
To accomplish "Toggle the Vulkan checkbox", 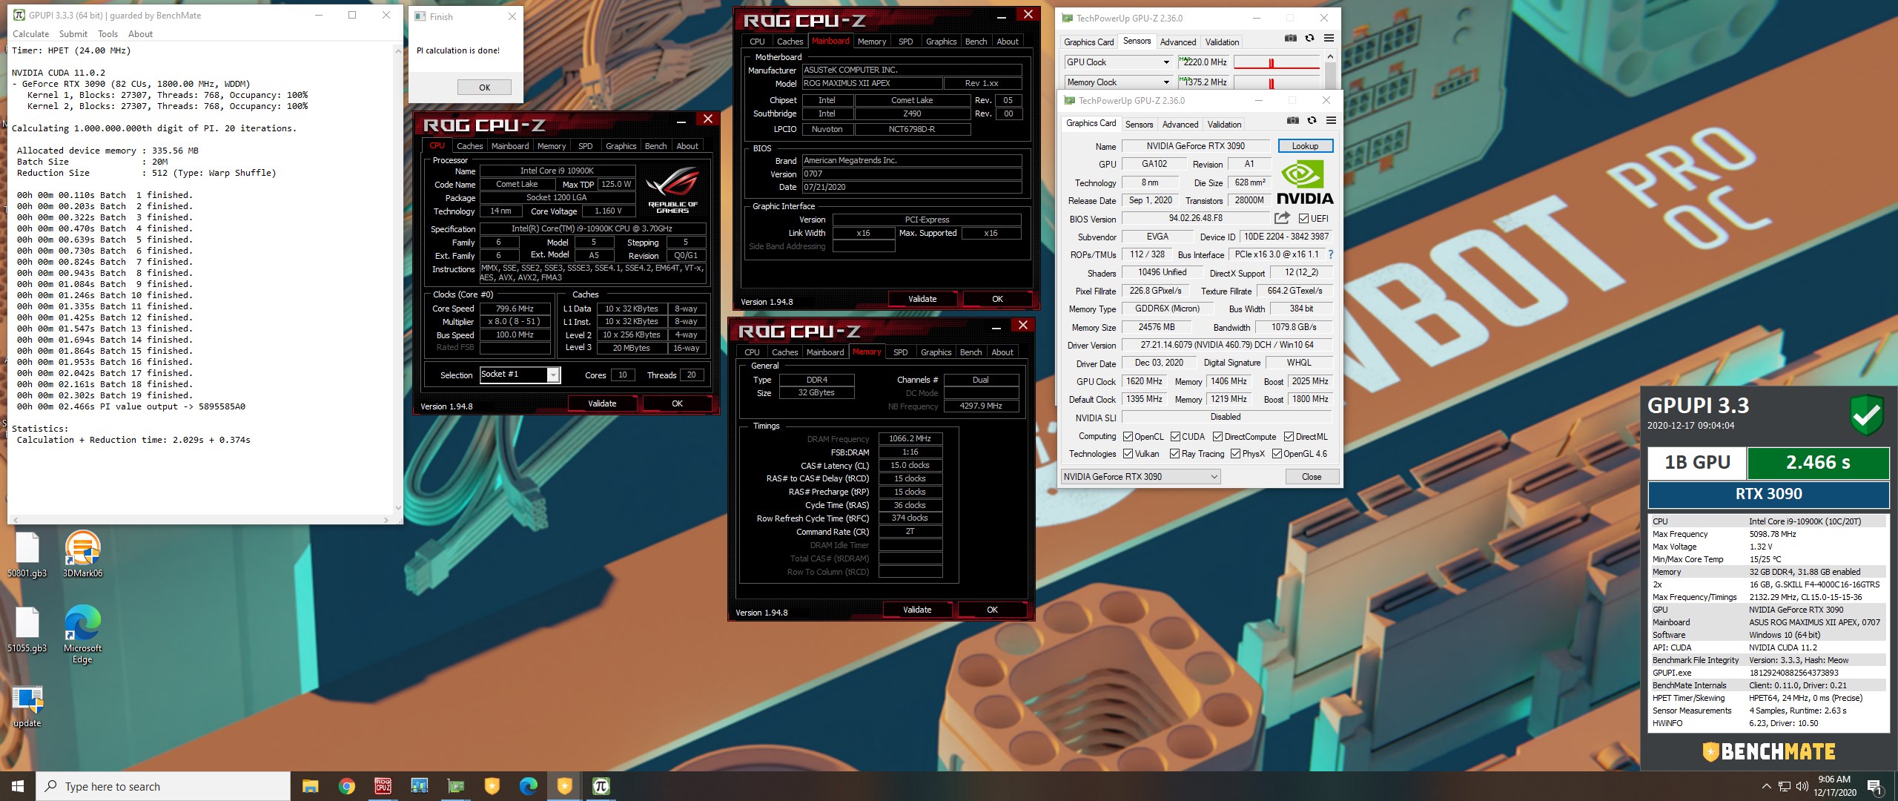I will [1128, 454].
